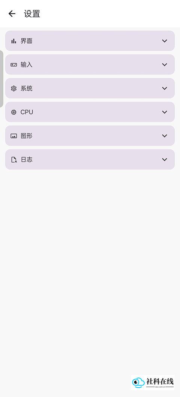Expand the 界面 section chevron

[x=165, y=41]
